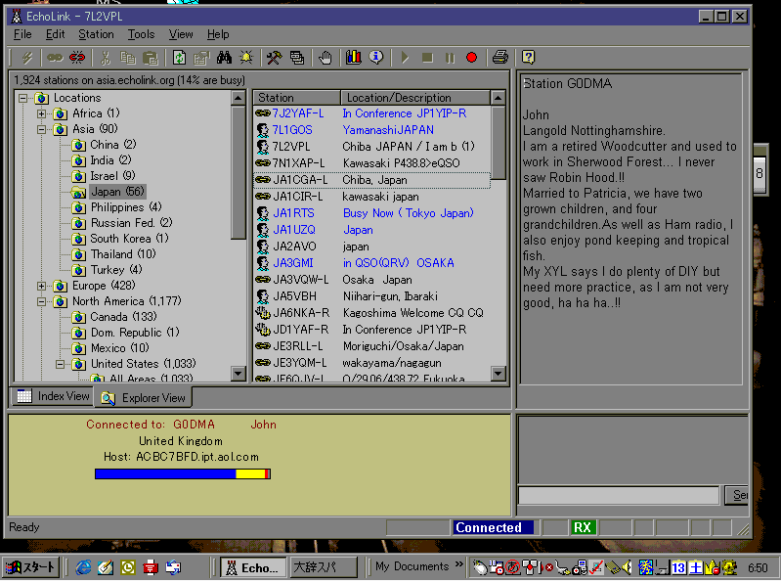Click the hand transmit toolbar icon
The image size is (781, 584).
pos(325,58)
